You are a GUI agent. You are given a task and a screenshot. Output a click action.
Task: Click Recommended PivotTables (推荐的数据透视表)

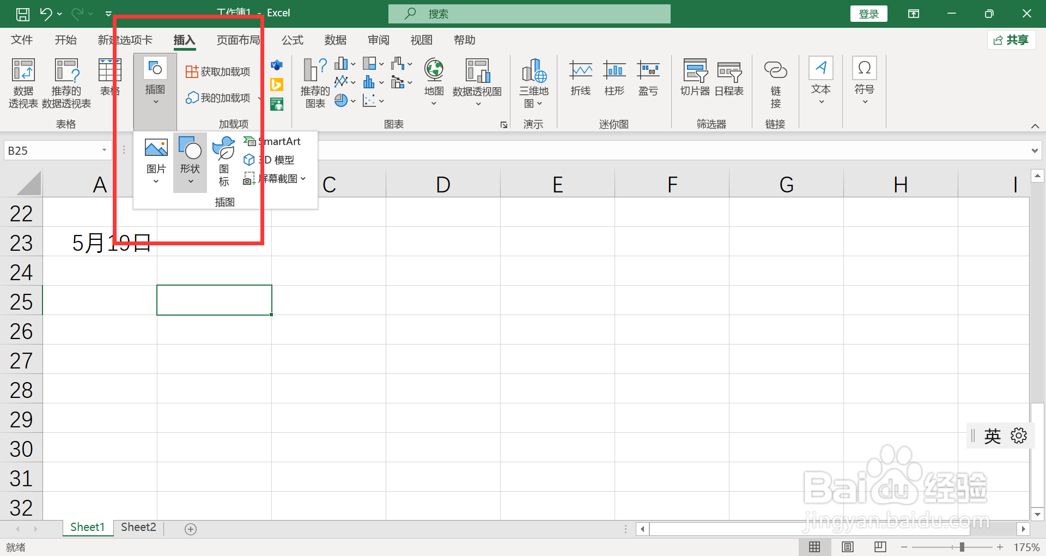click(x=66, y=83)
